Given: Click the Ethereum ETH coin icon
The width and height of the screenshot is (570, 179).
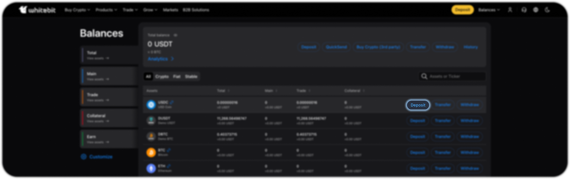Looking at the screenshot, I should 151,168.
